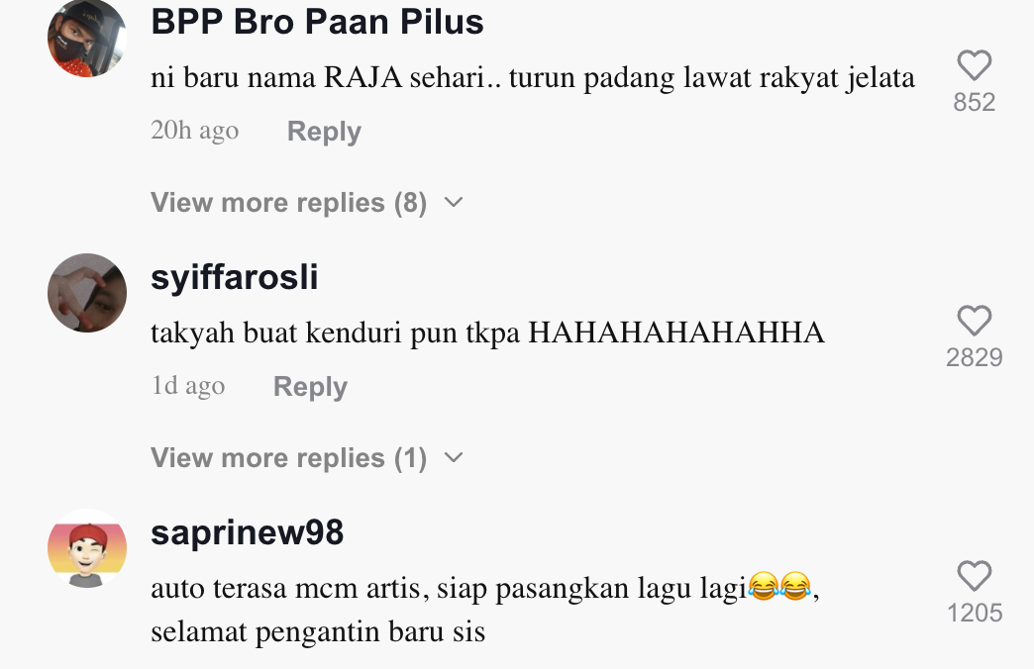Click chevron arrow beside replies (1)
1034x669 pixels.
454,457
